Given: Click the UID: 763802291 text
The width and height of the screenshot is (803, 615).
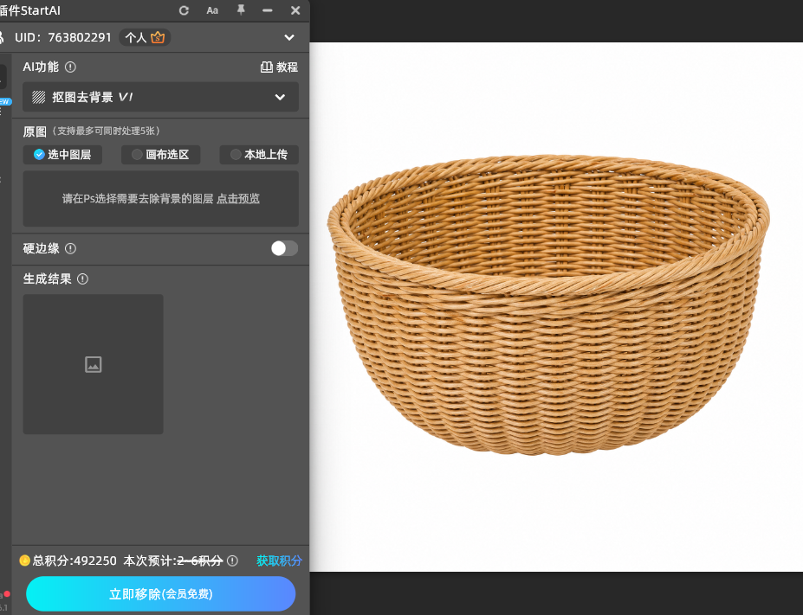Looking at the screenshot, I should (x=62, y=37).
